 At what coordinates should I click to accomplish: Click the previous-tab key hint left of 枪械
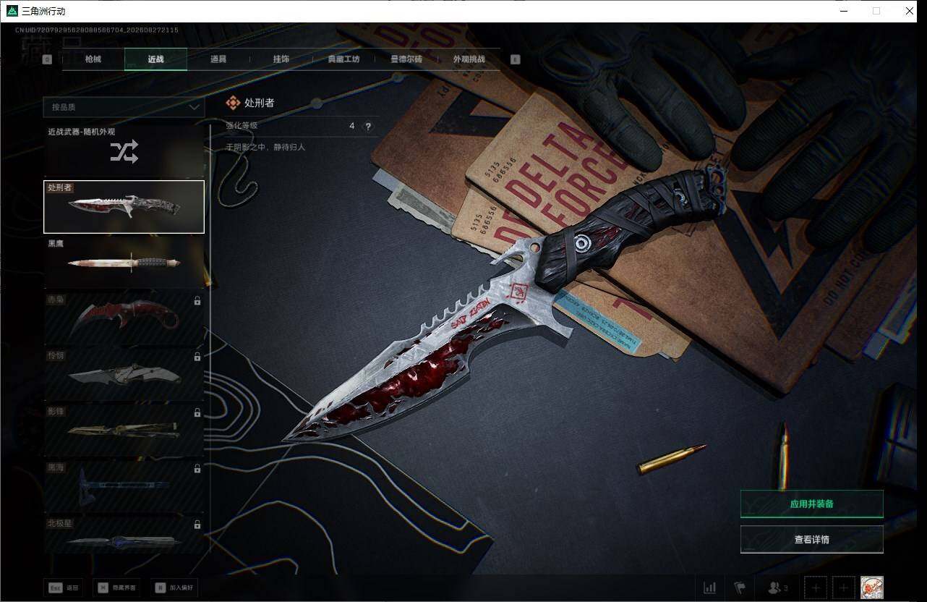click(x=47, y=60)
